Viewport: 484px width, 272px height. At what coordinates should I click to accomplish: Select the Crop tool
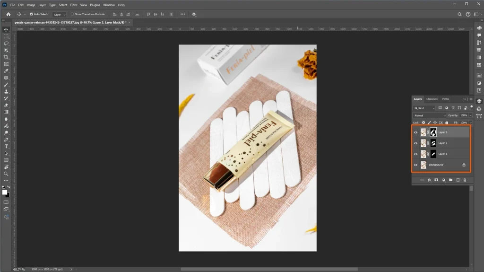pyautogui.click(x=6, y=57)
